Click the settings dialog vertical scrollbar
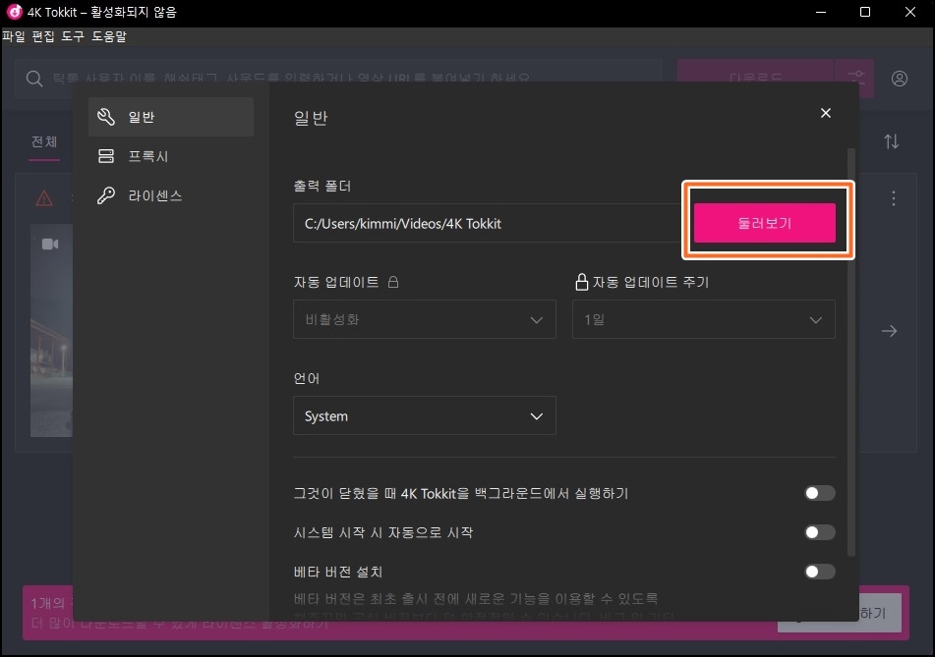The image size is (935, 657). (x=850, y=353)
